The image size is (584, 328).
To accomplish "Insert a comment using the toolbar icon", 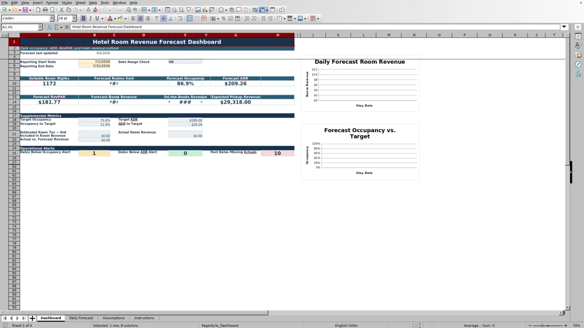I will [239, 10].
